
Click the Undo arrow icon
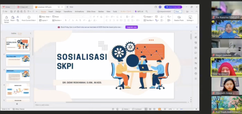click(28, 12)
